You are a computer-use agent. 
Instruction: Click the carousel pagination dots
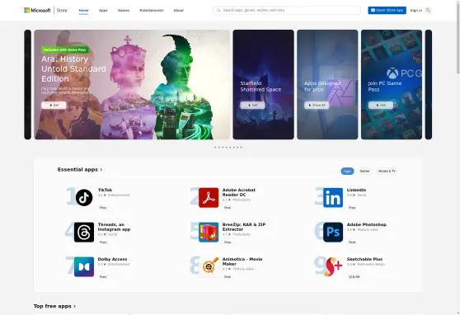tap(228, 148)
